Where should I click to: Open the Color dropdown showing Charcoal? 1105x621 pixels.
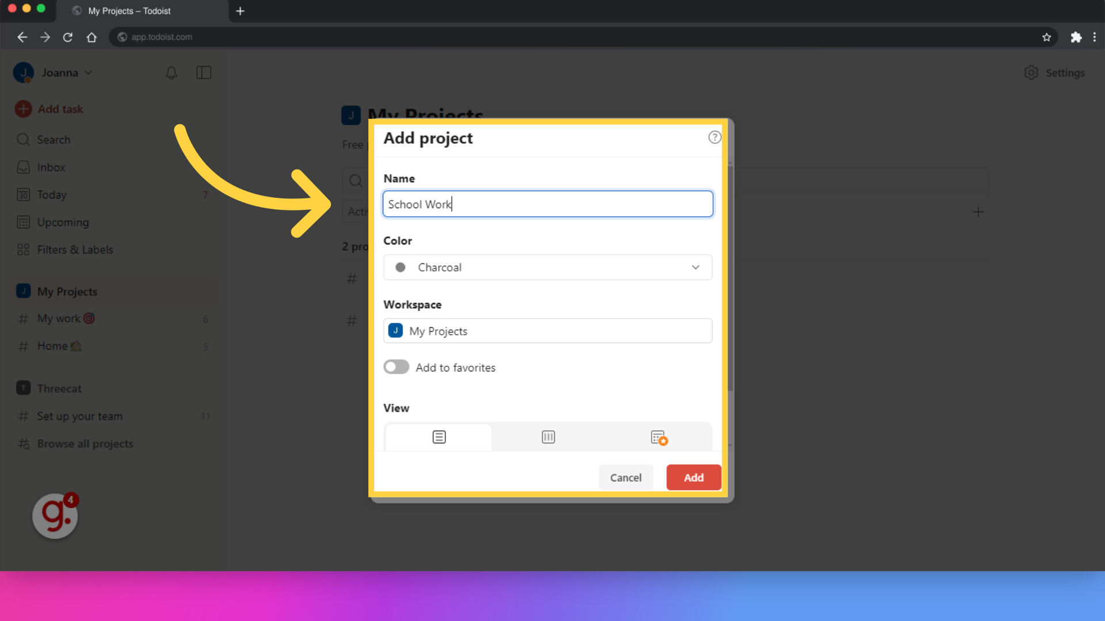click(x=548, y=267)
